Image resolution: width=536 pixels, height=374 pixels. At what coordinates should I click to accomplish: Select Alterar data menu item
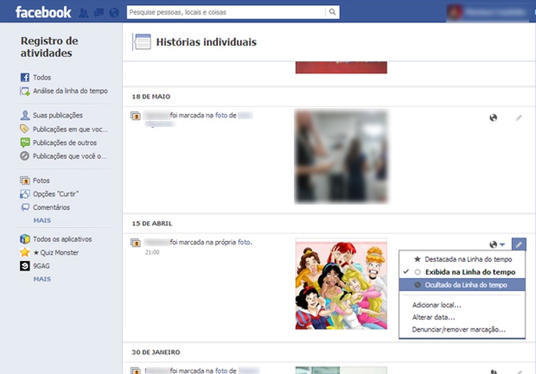tap(434, 317)
